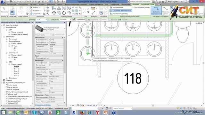Open PowerPoint from the taskbar
205x115 pixels.
[105, 112]
